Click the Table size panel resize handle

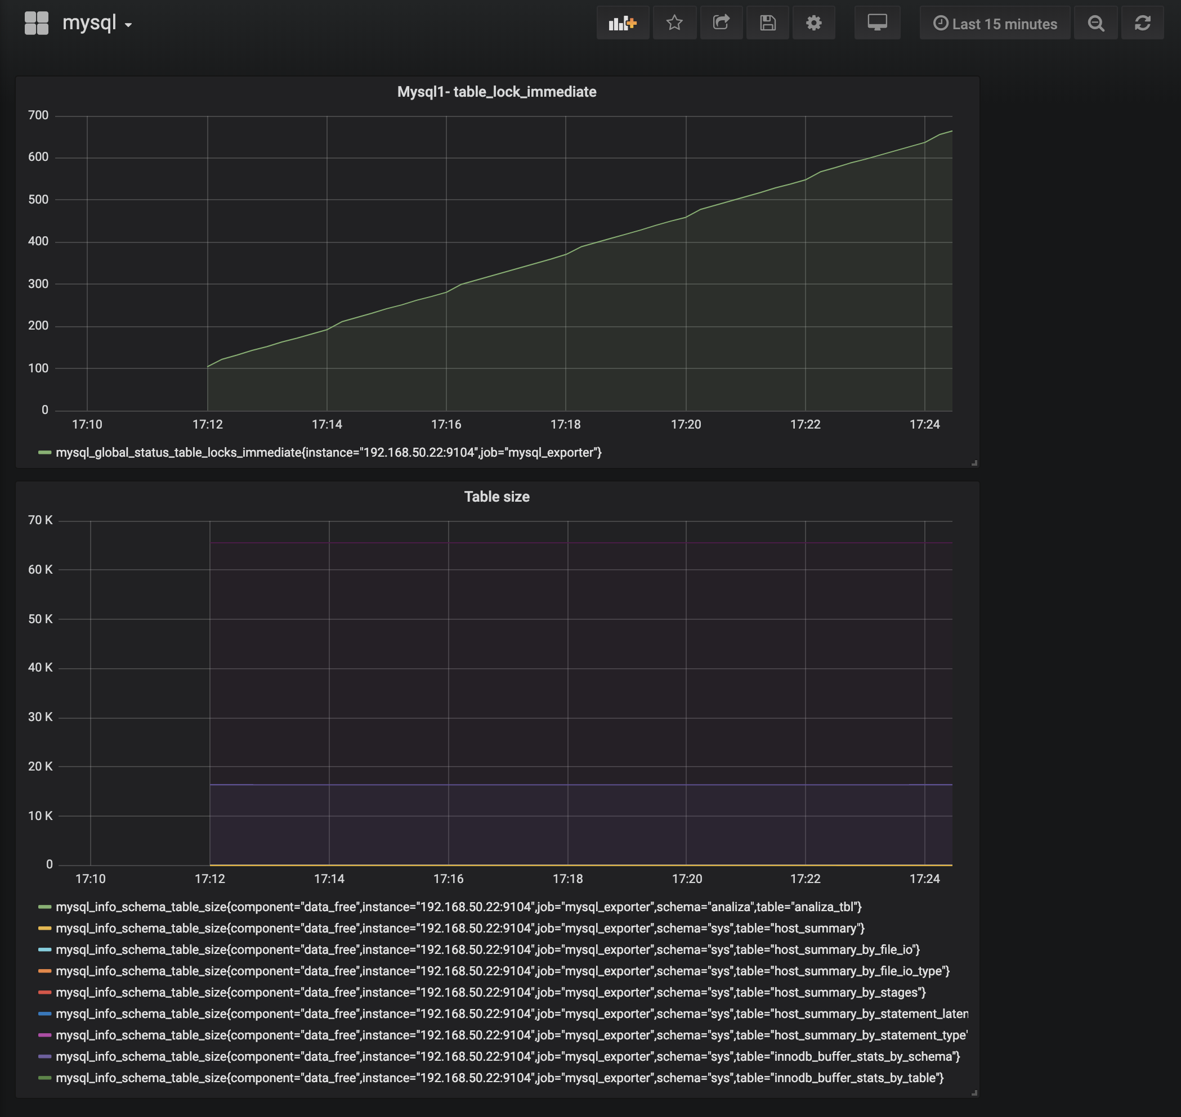click(x=974, y=1093)
